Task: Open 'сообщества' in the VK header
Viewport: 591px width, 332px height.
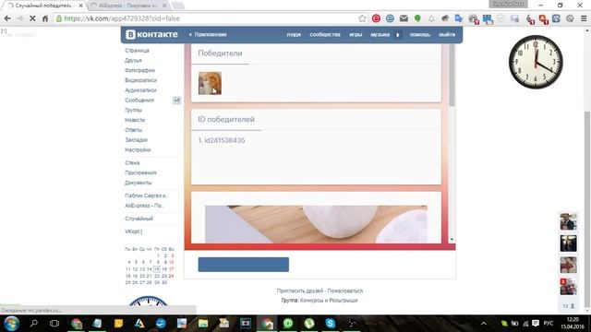Action: (x=325, y=34)
